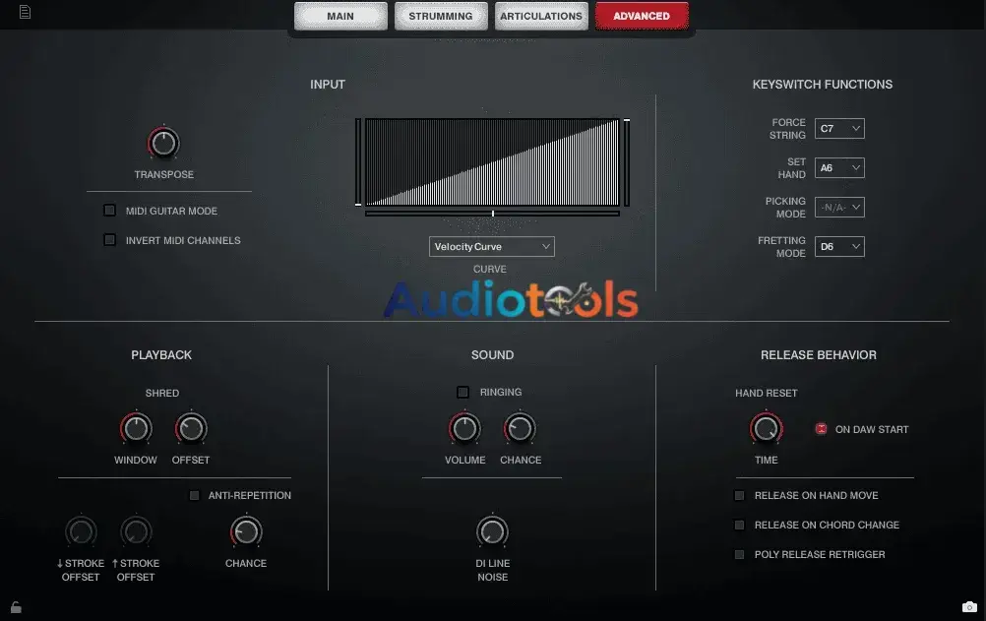The width and height of the screenshot is (986, 621).
Task: Click the ringing CHANCE knob
Action: (520, 429)
